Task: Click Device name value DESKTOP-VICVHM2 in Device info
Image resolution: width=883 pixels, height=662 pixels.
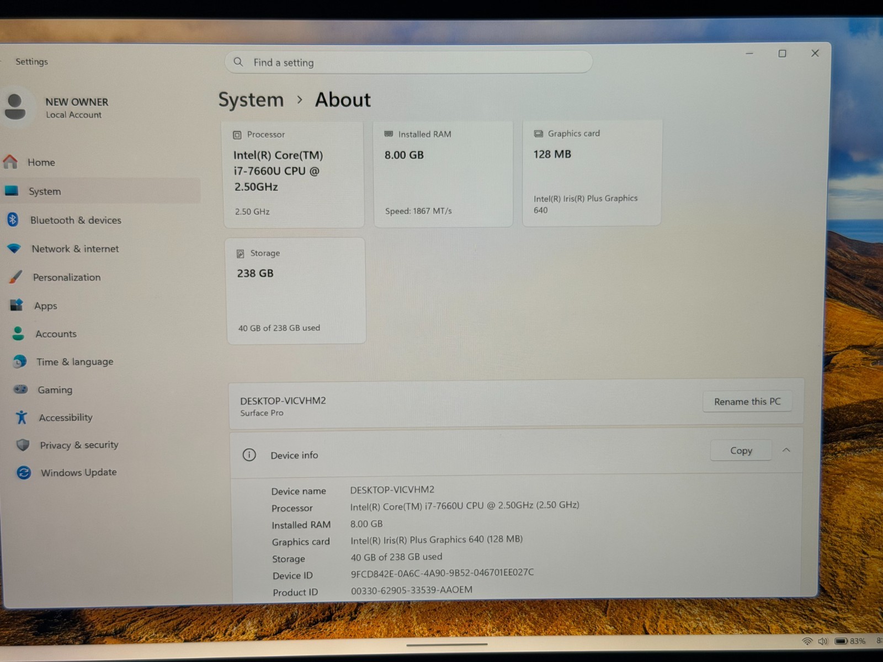Action: click(x=392, y=489)
